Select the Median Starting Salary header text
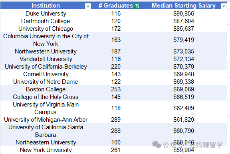The height and width of the screenshot is (154, 230). (184, 6)
